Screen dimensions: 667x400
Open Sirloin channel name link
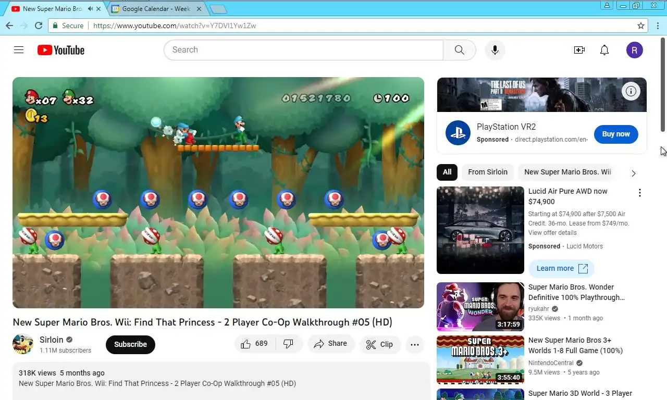point(52,340)
